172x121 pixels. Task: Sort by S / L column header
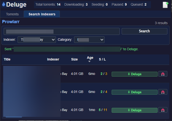(102, 59)
